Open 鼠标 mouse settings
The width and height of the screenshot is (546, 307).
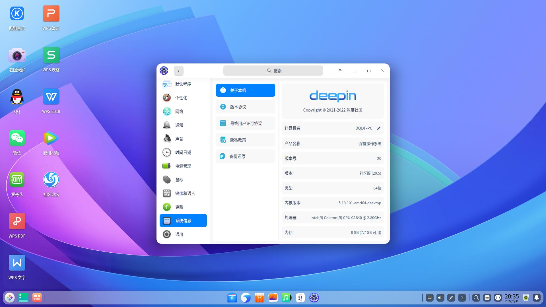click(x=183, y=180)
